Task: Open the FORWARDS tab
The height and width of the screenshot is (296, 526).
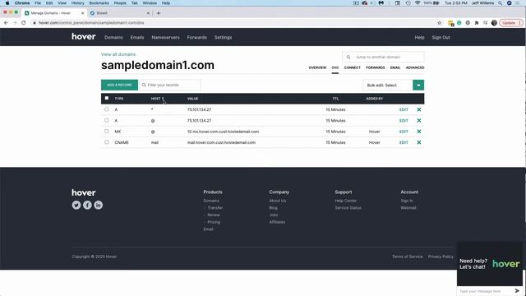Action: click(x=376, y=67)
